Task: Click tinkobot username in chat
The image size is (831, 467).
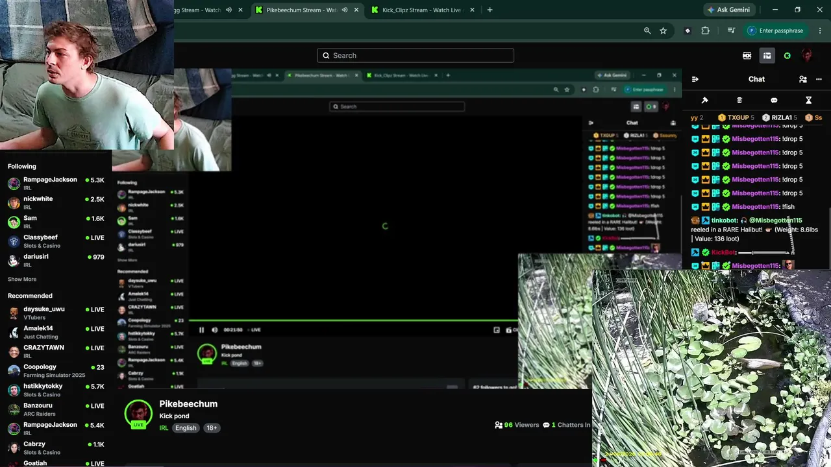Action: (x=724, y=221)
